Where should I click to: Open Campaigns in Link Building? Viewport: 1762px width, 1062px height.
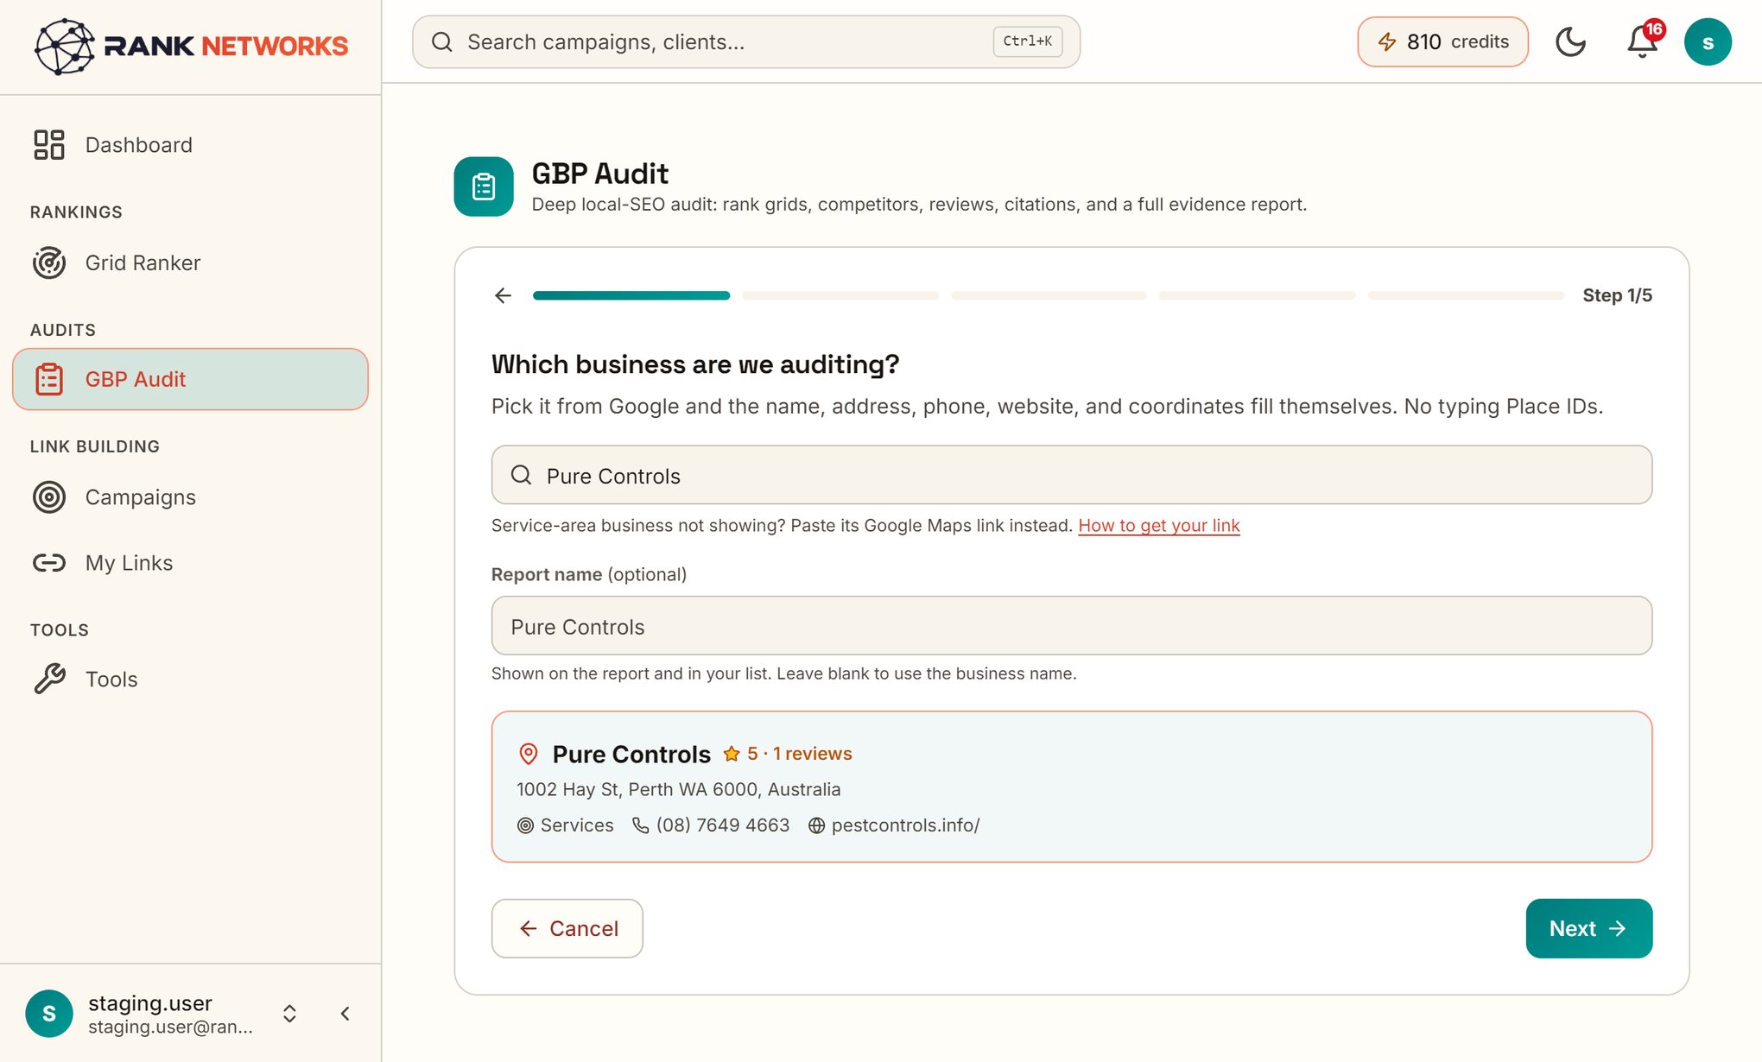190,497
